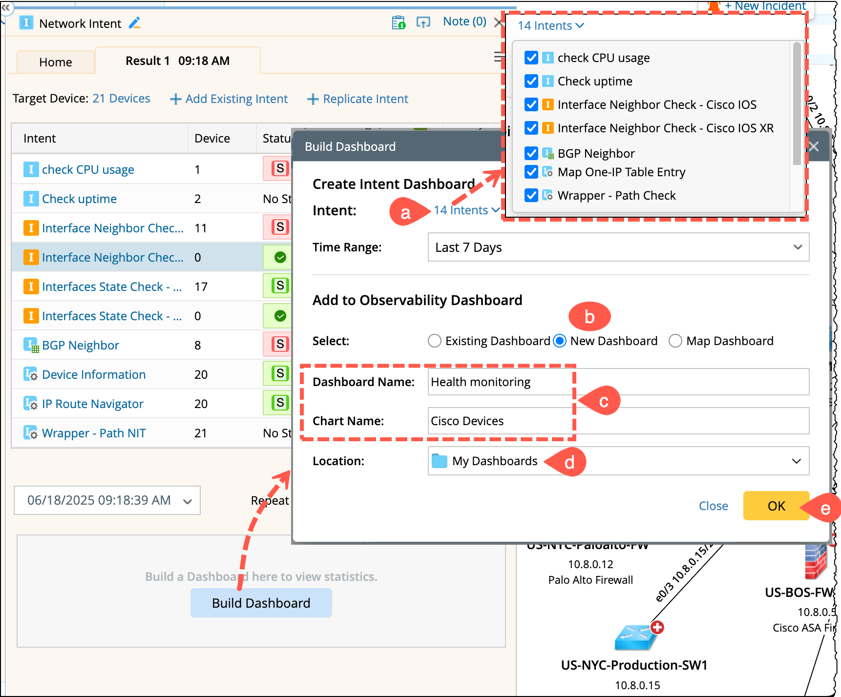
Task: Open the IP Route Navigator intent link
Action: [93, 404]
